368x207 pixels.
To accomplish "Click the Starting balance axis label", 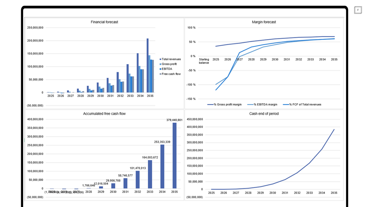I will point(204,61).
